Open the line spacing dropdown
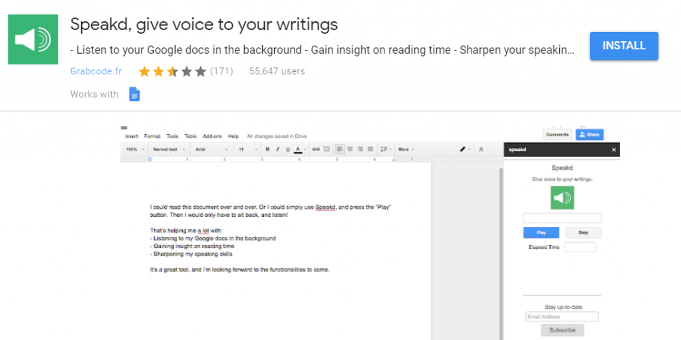 coord(386,149)
